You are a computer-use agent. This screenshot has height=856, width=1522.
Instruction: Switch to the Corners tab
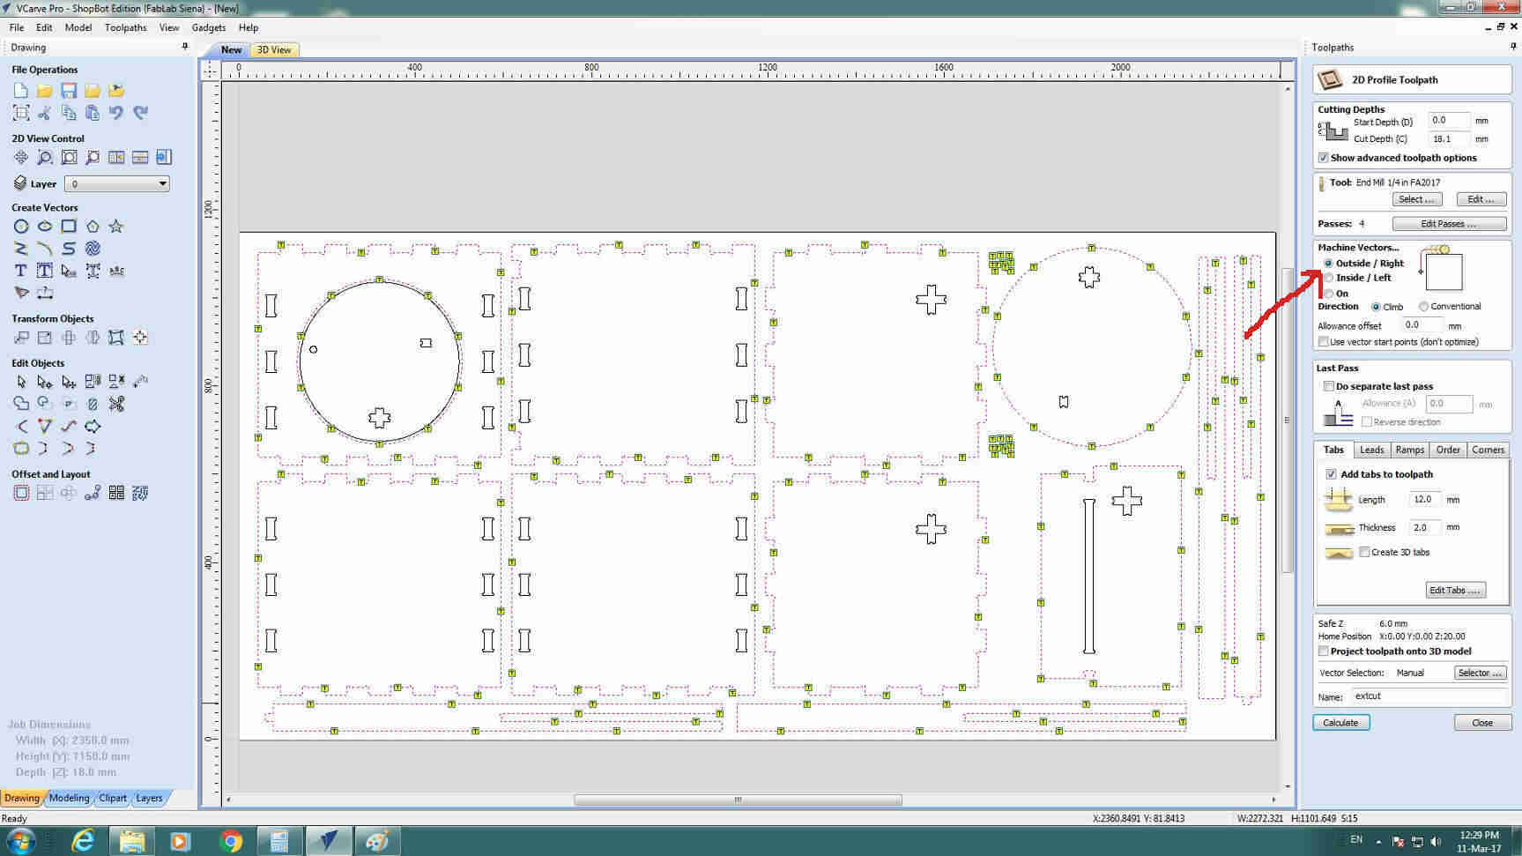[x=1488, y=450]
